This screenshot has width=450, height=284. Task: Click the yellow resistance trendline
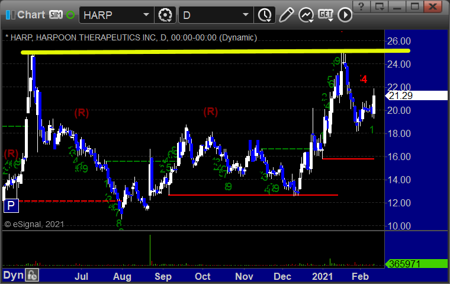tap(216, 52)
